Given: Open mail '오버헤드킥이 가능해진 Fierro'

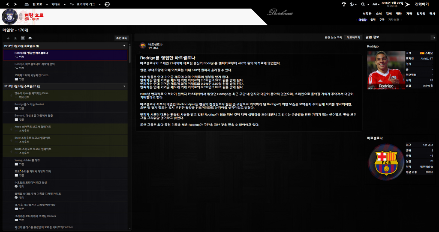Looking at the screenshot, I should pos(65,77).
